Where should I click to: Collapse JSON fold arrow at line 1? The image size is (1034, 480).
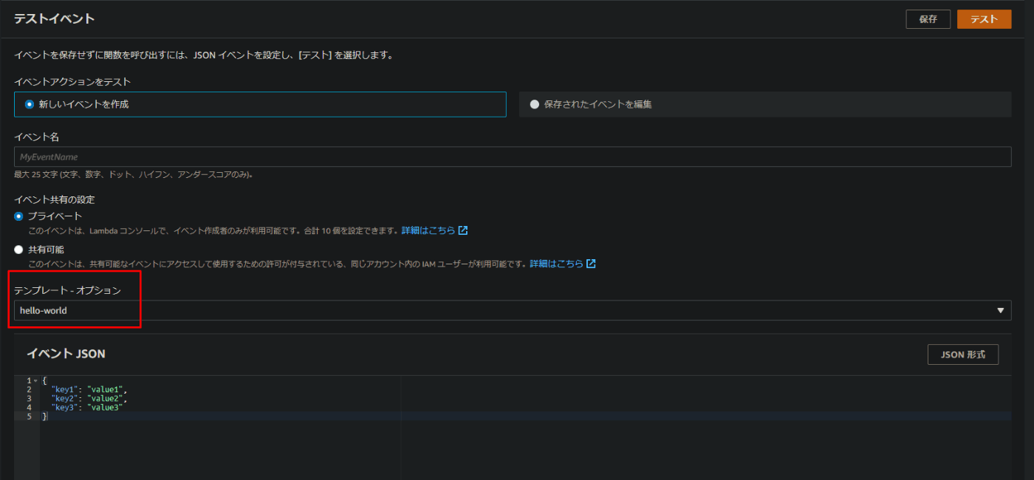35,381
